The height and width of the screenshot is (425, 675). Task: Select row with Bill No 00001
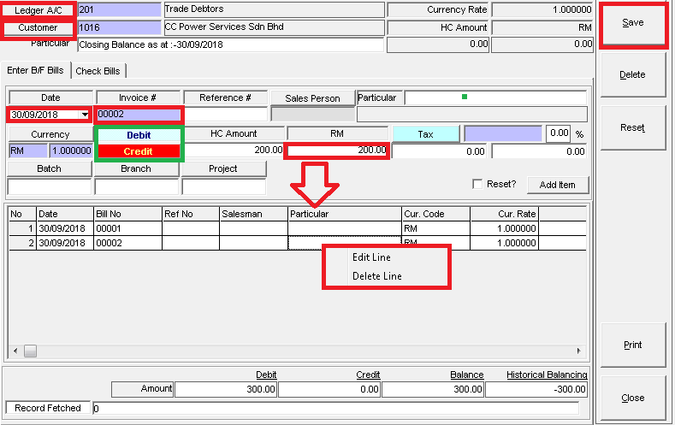(111, 228)
